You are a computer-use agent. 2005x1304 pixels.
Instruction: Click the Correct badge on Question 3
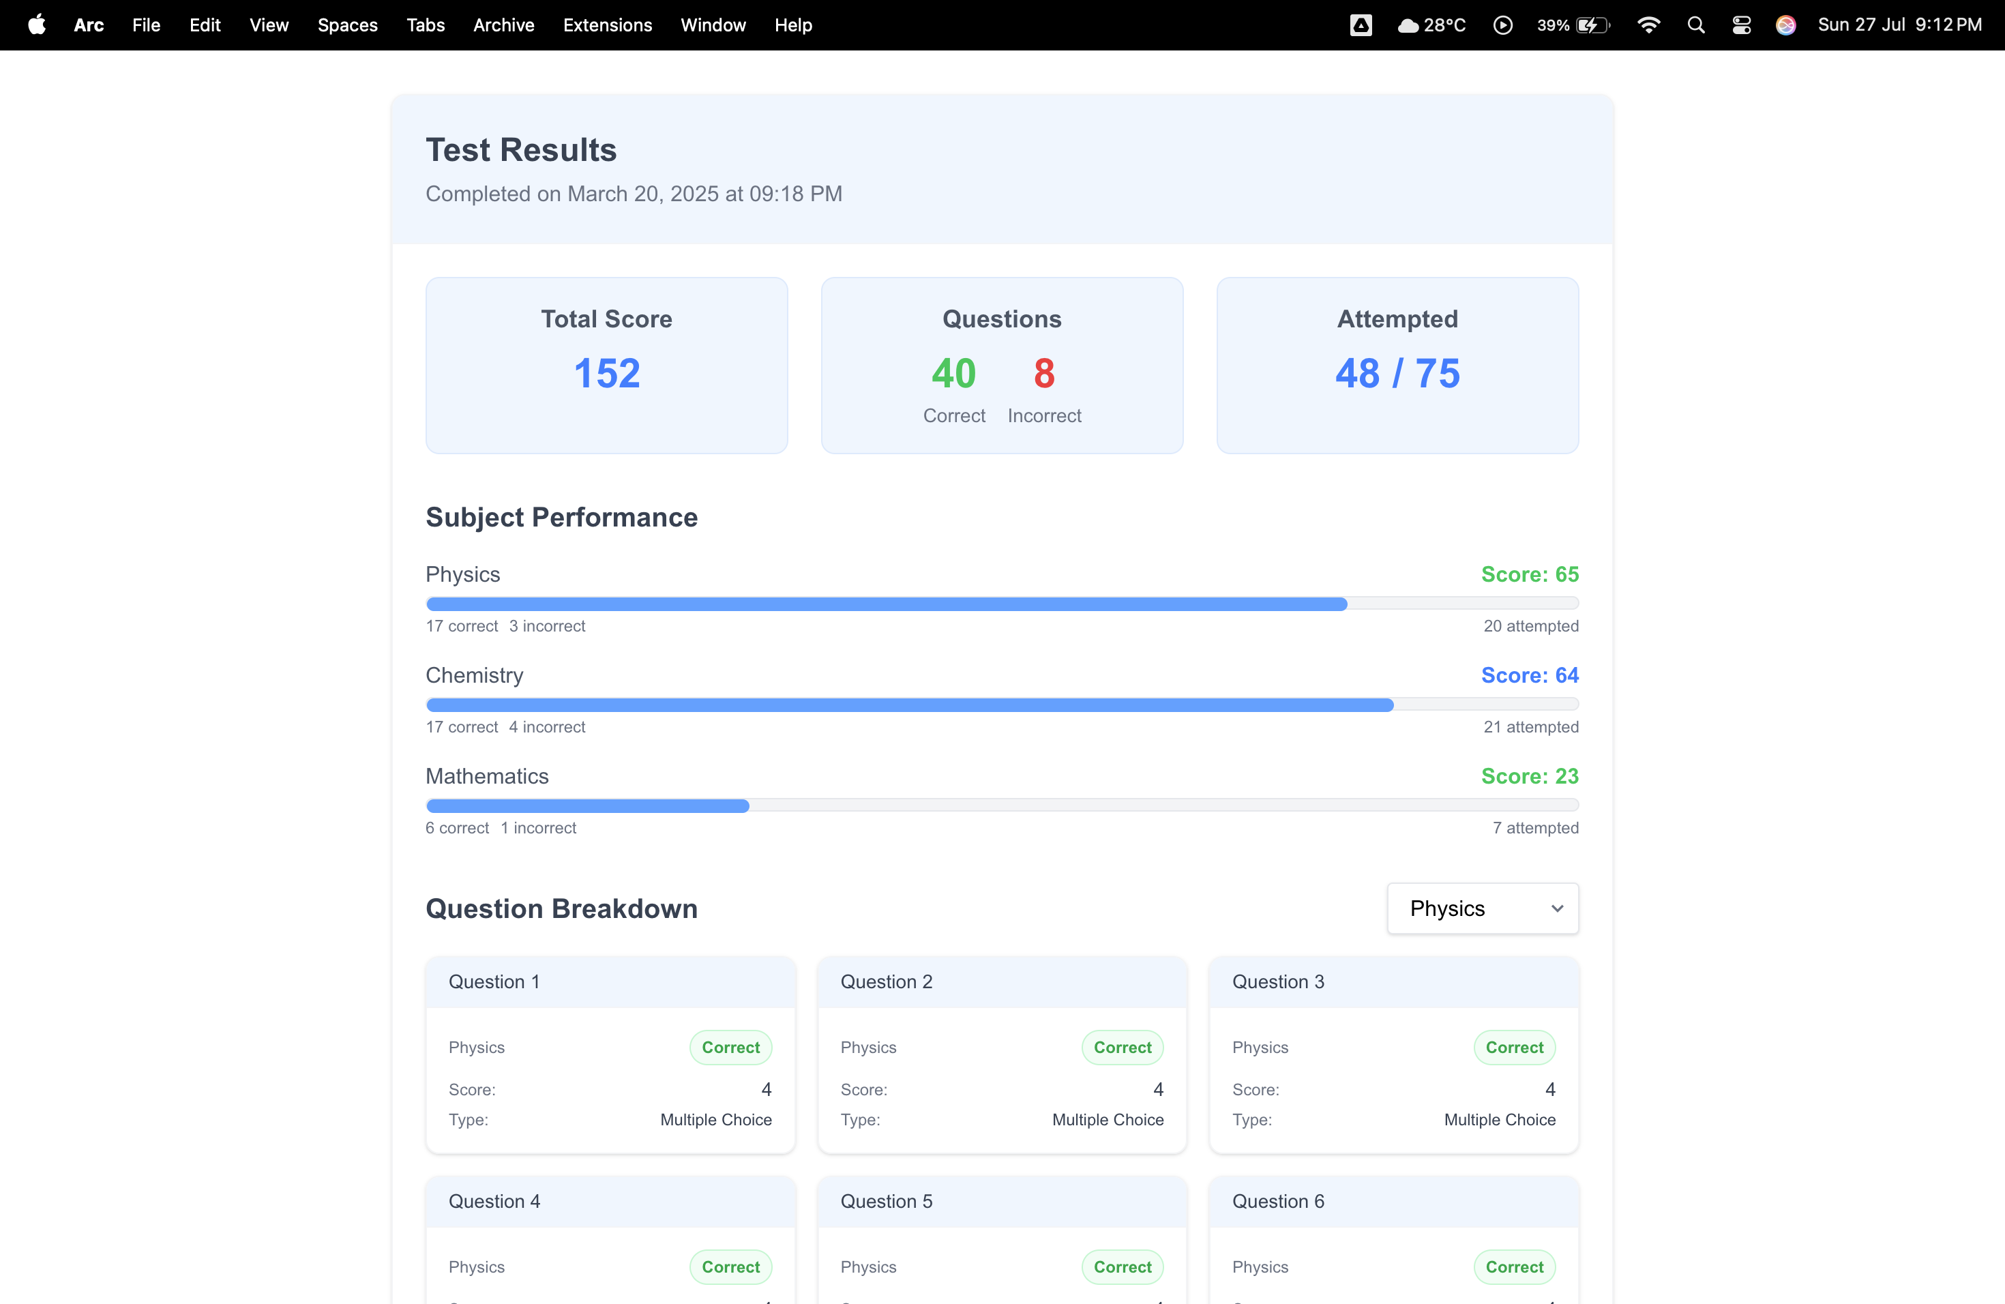coord(1514,1047)
